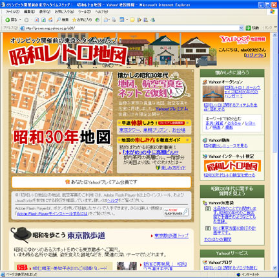Click the インターネット zone icon in status bar

point(238,275)
